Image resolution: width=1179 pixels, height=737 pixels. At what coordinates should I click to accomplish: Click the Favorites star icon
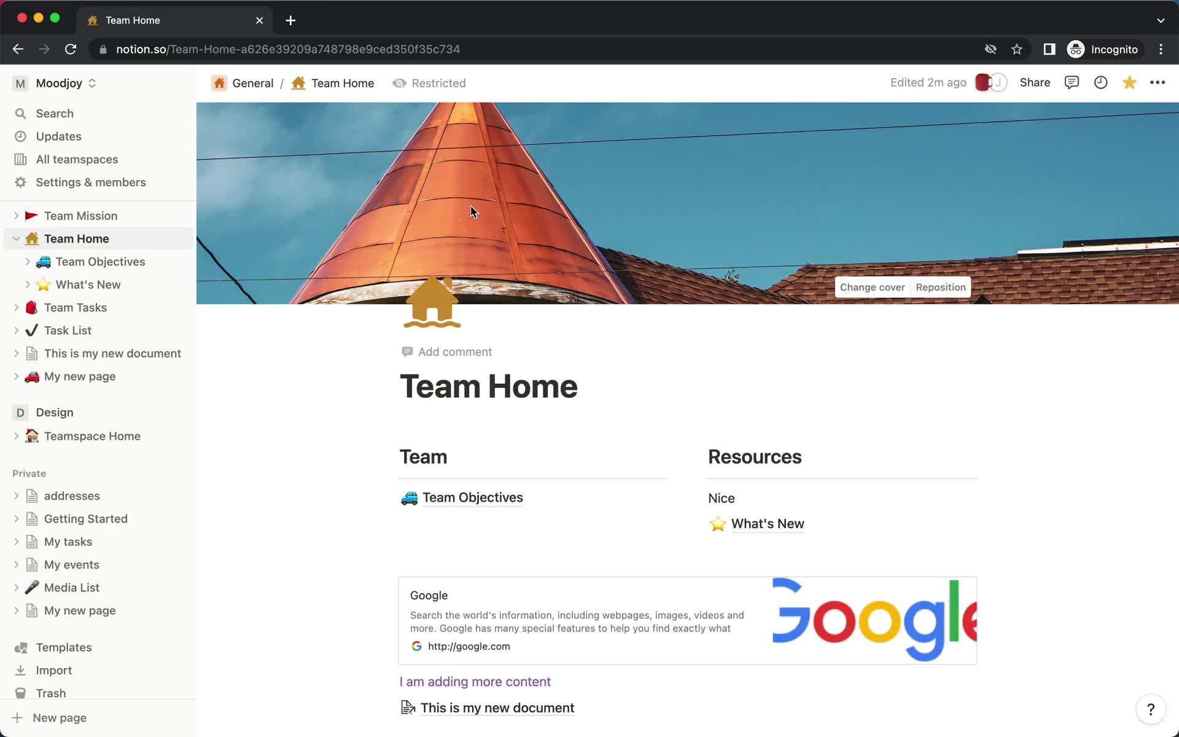click(1129, 82)
